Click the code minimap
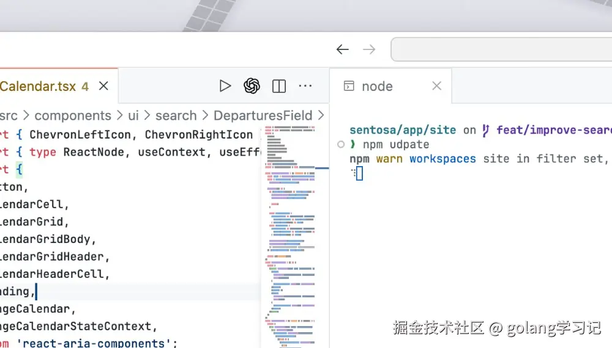 click(291, 236)
